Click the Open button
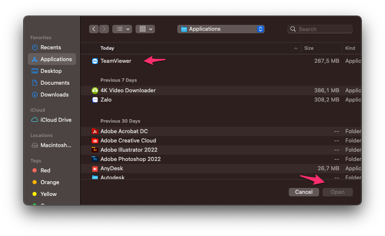The width and height of the screenshot is (385, 236). [x=338, y=192]
